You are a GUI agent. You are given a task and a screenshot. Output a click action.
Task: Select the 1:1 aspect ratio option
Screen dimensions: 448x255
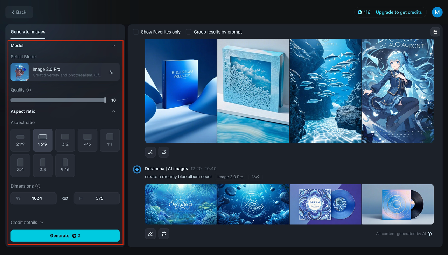(x=110, y=140)
